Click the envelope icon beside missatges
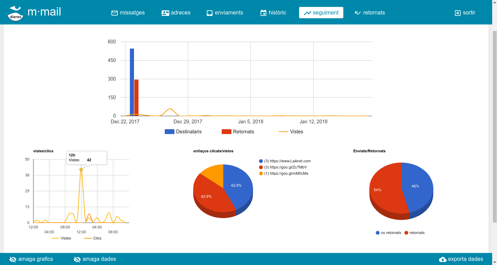The image size is (497, 265). [x=114, y=13]
